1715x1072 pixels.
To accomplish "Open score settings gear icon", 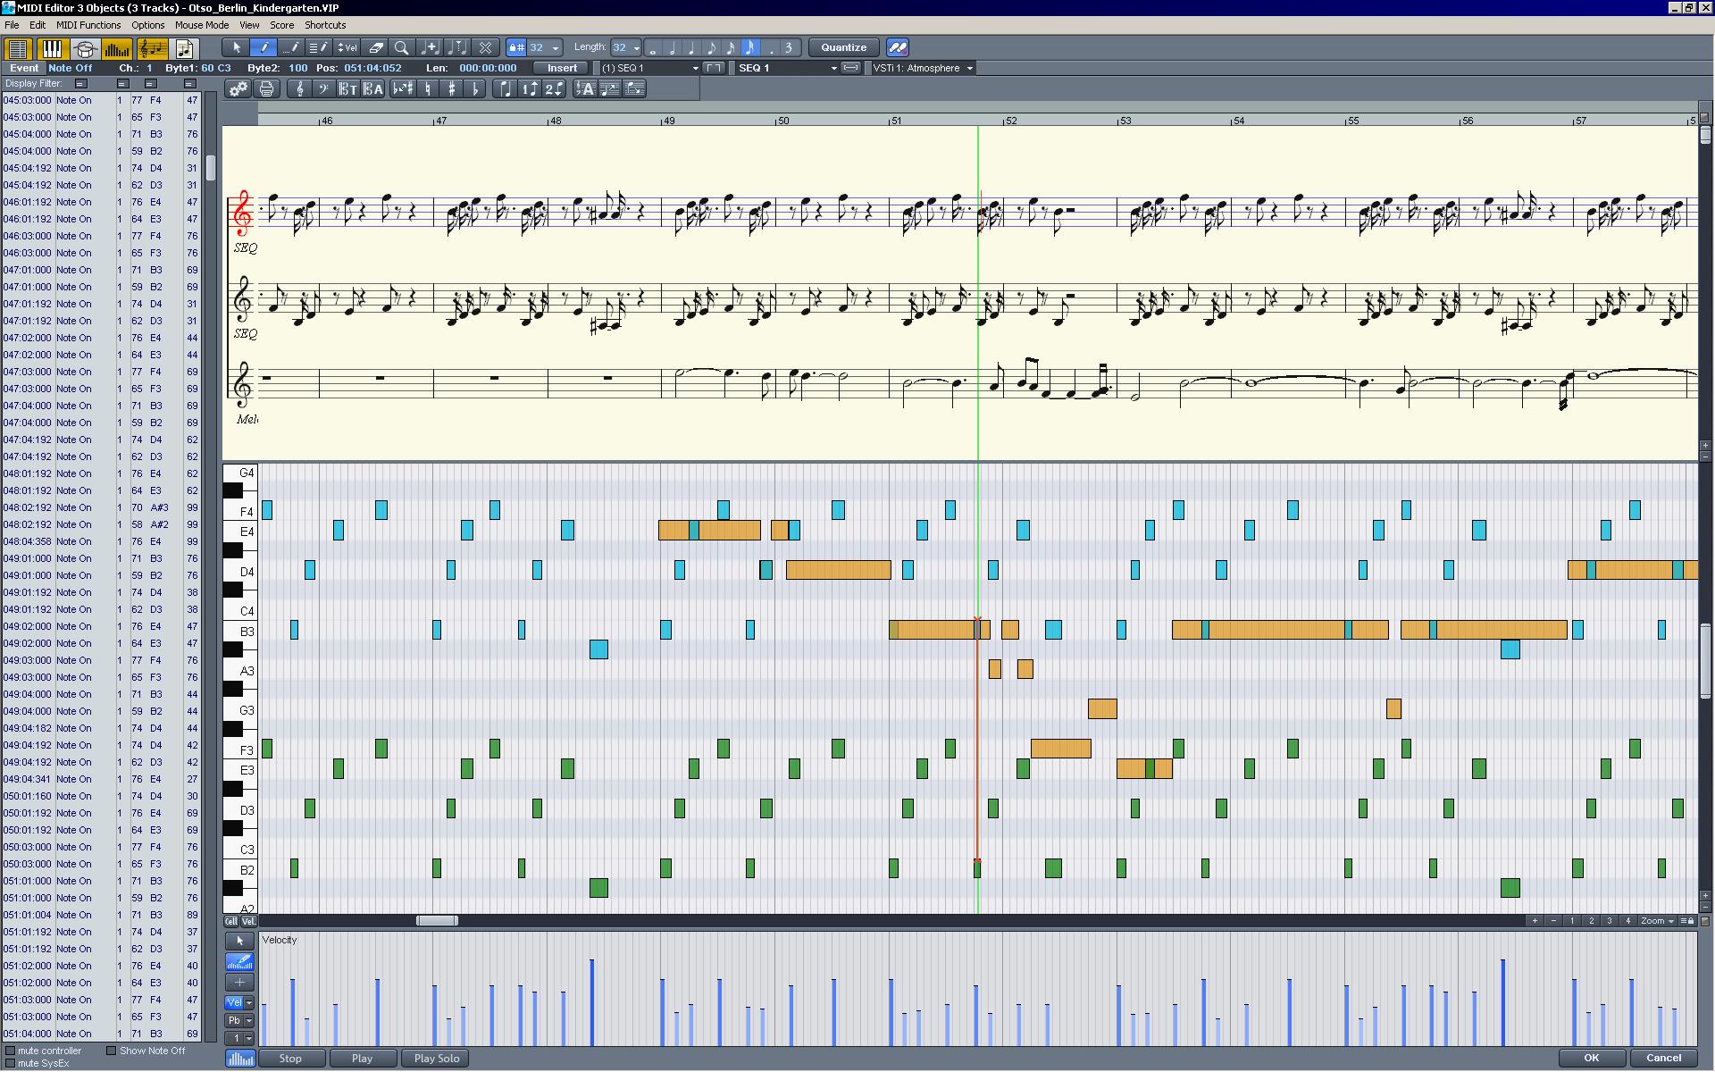I will (238, 88).
